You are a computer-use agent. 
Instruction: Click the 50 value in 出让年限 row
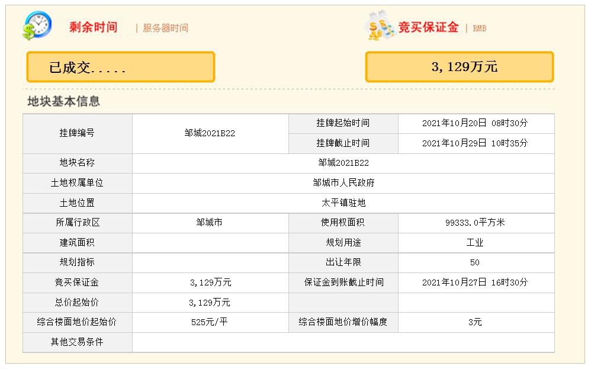475,262
